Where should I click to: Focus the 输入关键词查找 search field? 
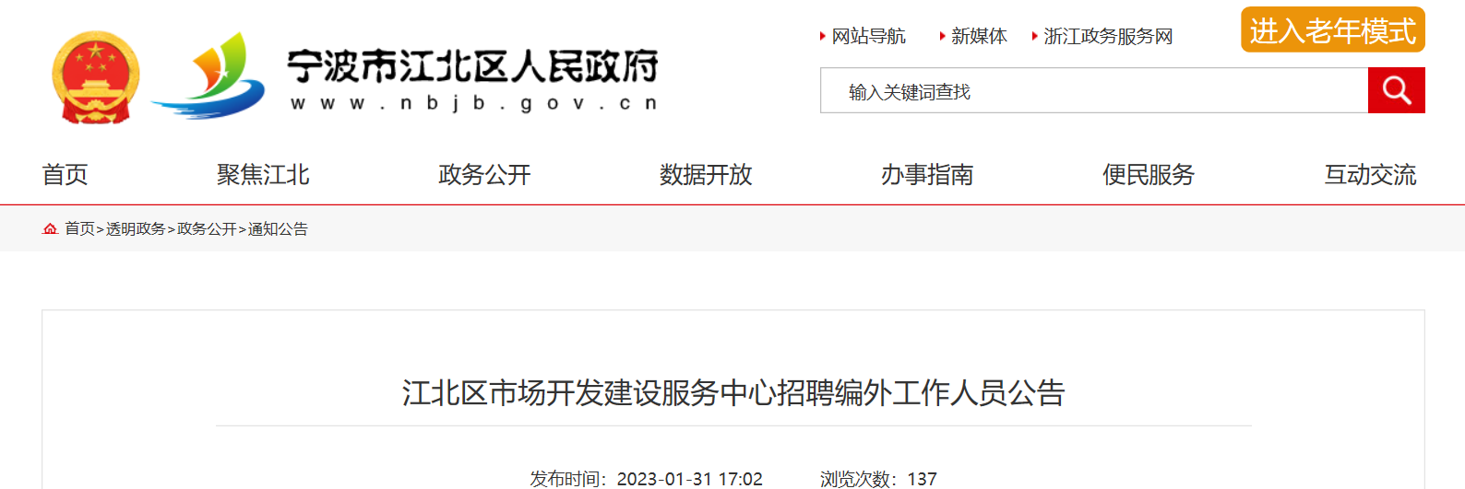(x=1094, y=90)
